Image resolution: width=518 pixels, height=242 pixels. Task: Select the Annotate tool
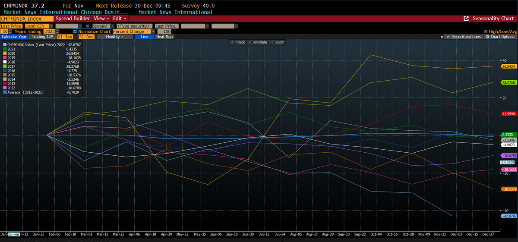[x=258, y=42]
